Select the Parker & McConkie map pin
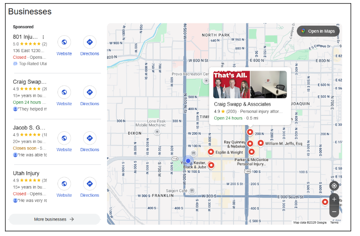Screen dimensions: 360x236 pos(251,152)
